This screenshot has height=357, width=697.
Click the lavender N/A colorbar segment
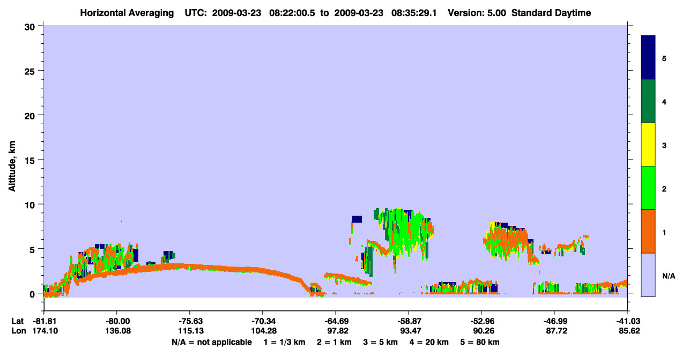[648, 275]
